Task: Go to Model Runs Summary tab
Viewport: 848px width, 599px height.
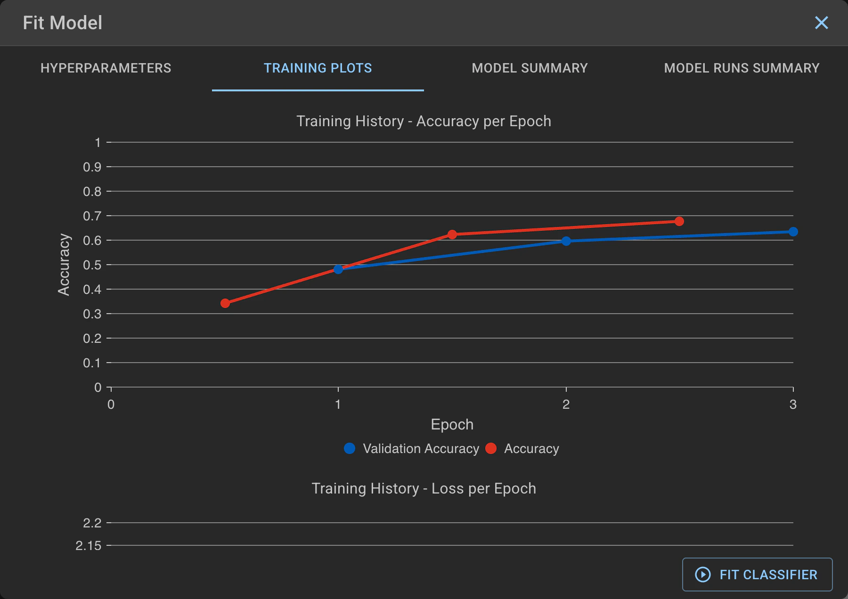Action: (x=742, y=68)
